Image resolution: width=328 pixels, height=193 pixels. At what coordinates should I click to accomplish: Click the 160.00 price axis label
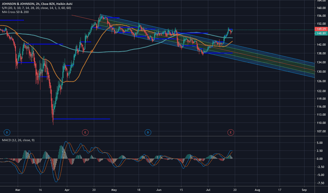[321, 8]
